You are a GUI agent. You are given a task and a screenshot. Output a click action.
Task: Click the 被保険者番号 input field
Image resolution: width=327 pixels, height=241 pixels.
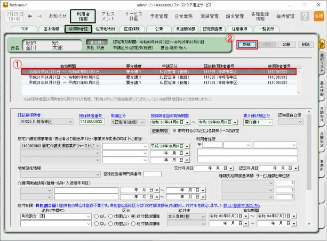point(92,122)
